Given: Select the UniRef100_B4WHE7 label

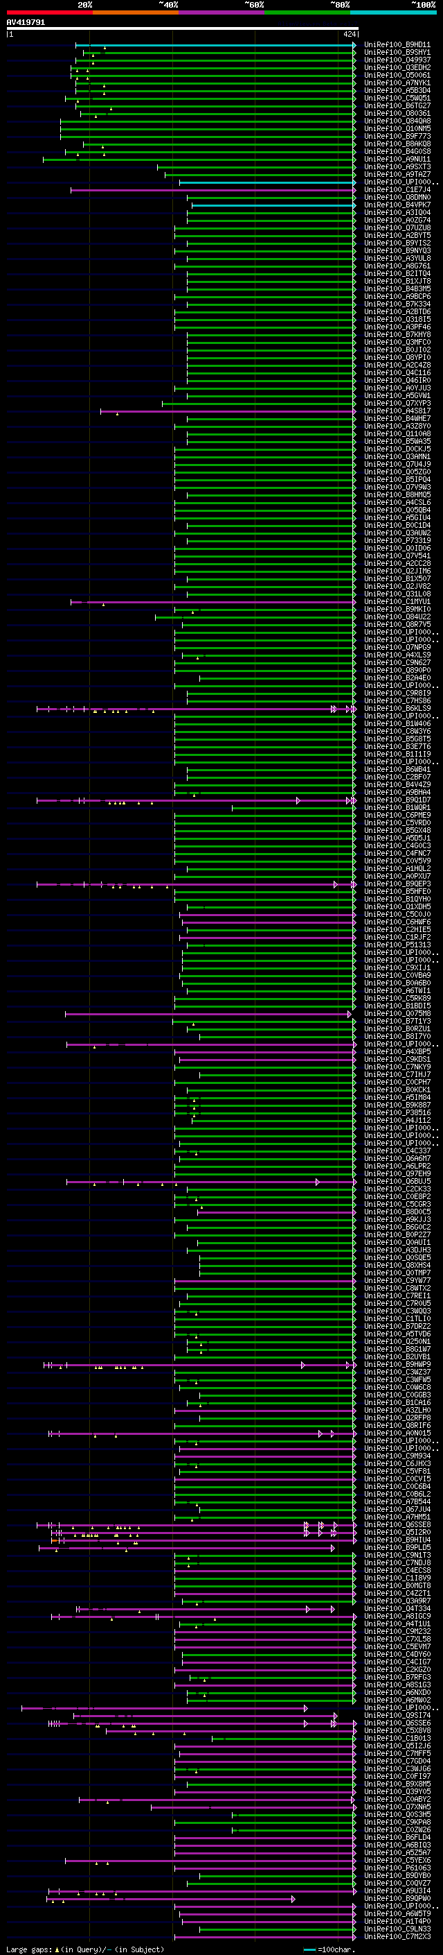Looking at the screenshot, I should click(x=397, y=418).
